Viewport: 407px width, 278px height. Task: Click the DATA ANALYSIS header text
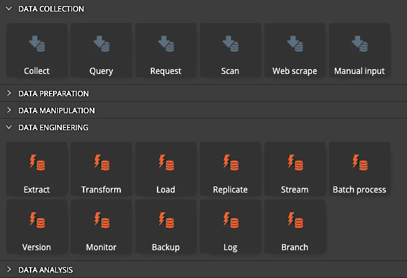[46, 270]
